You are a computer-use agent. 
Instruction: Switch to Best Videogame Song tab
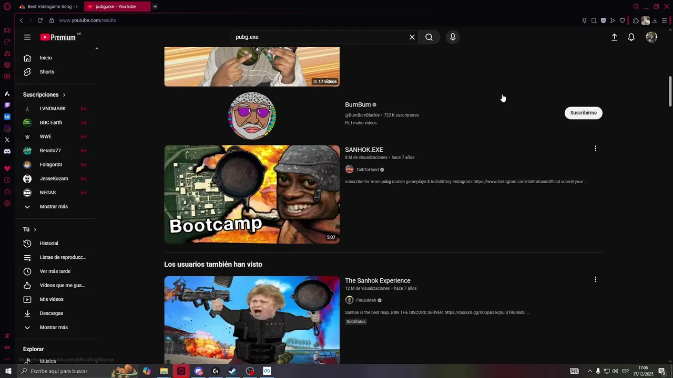coord(49,6)
